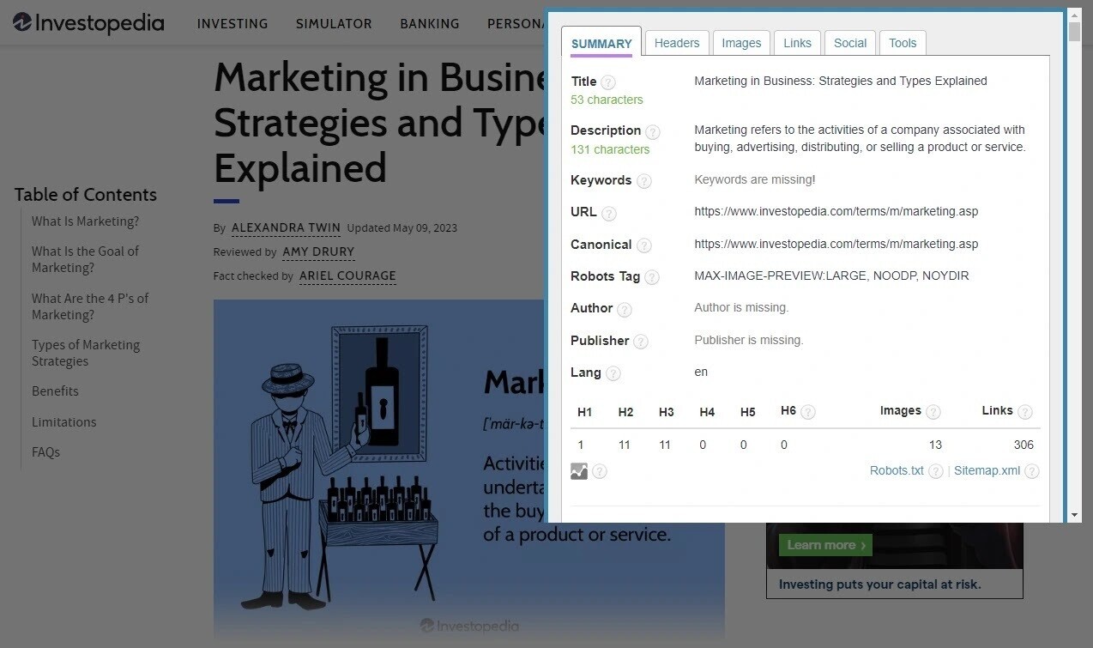The width and height of the screenshot is (1093, 648).
Task: Click the Investopedia logo
Action: coord(88,23)
